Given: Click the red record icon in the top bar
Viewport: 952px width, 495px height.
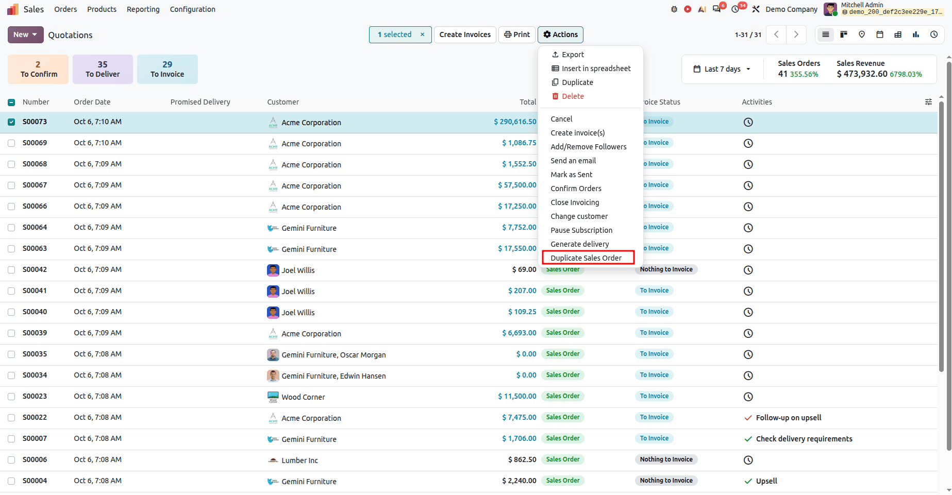Looking at the screenshot, I should (x=688, y=9).
